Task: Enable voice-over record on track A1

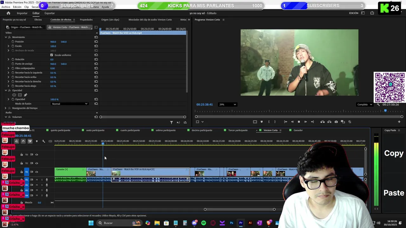Action: [47, 180]
